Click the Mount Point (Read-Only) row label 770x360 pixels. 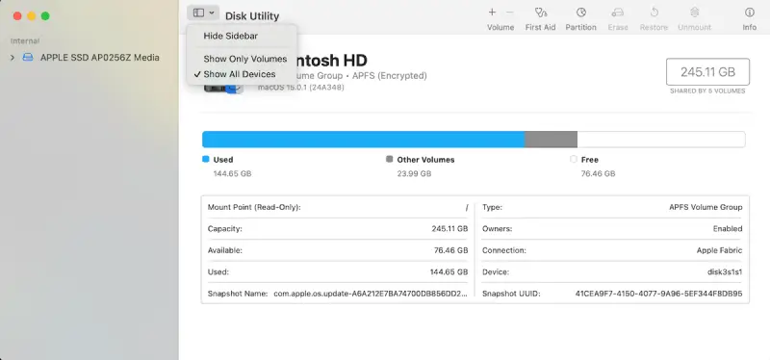(x=254, y=207)
